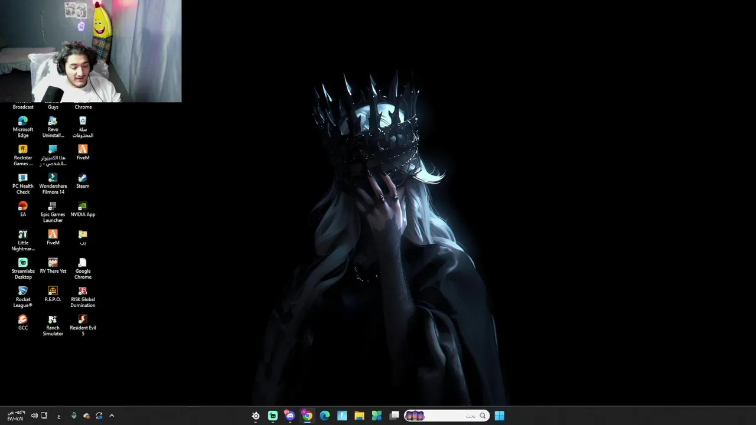Expand the hidden system tray icons
The width and height of the screenshot is (756, 425).
pos(112,416)
